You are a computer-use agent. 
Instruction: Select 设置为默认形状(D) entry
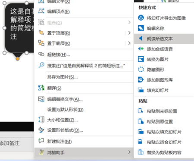(84, 110)
